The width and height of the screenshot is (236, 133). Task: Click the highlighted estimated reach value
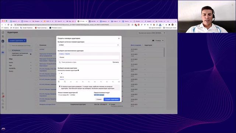(x=99, y=95)
